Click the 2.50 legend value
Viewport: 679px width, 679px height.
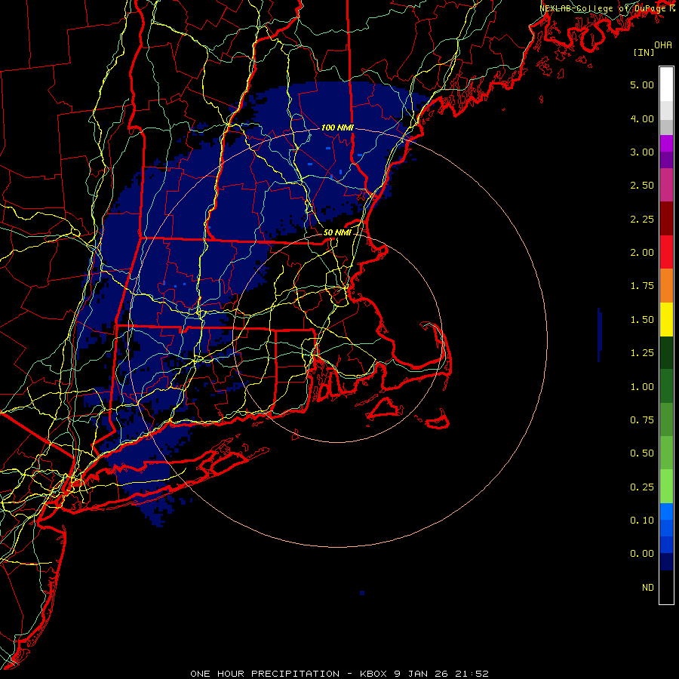pos(642,186)
